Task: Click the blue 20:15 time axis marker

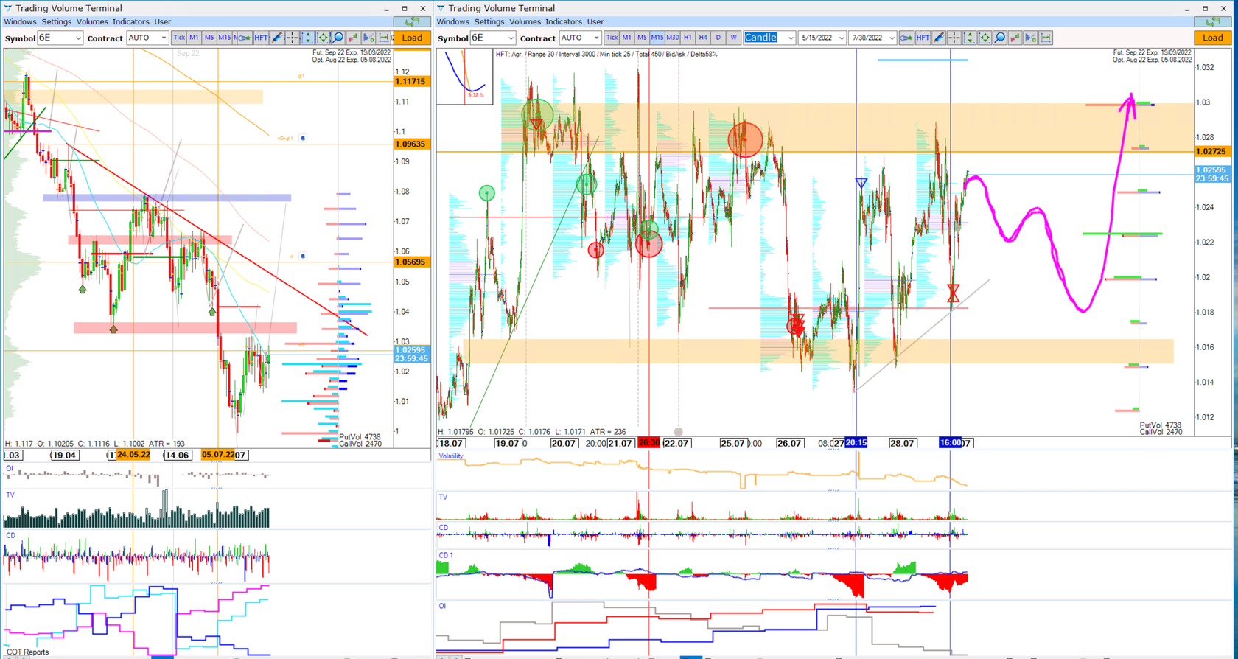Action: [x=856, y=443]
